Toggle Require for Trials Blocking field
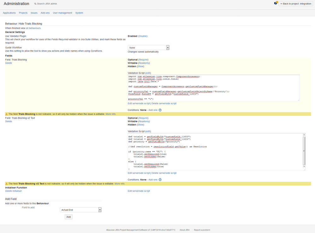Viewport: 315px width, 233px height. 143,60
